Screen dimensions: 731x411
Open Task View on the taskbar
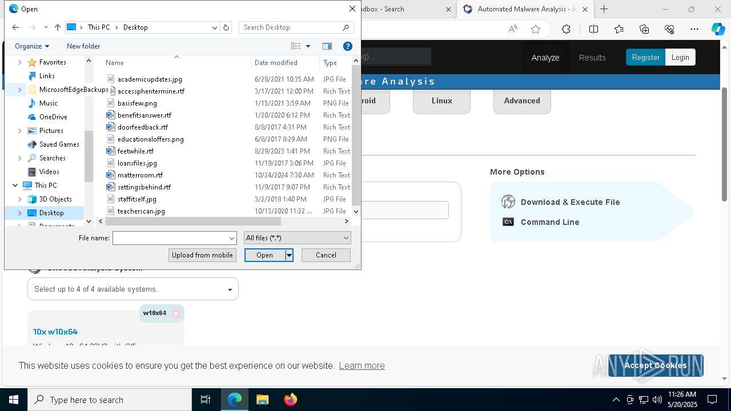[206, 400]
